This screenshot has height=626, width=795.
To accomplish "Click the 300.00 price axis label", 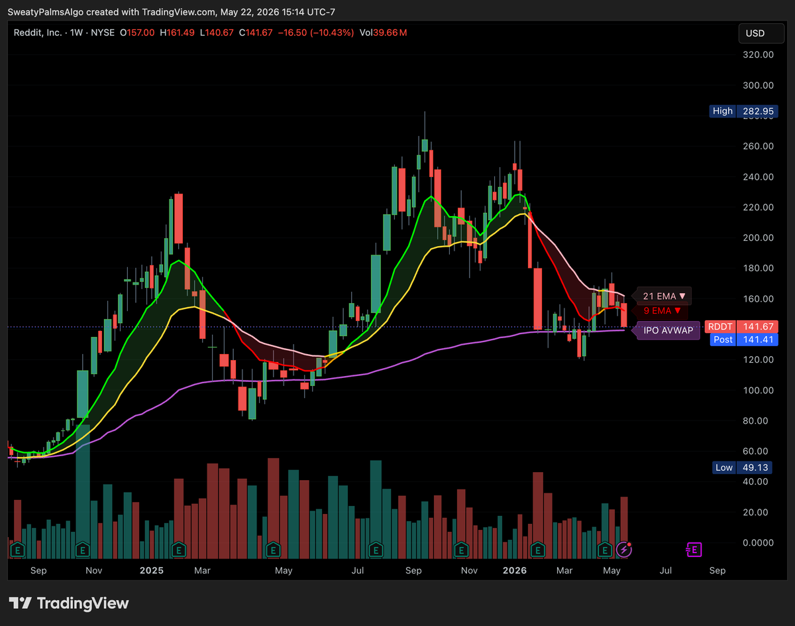I will point(759,86).
